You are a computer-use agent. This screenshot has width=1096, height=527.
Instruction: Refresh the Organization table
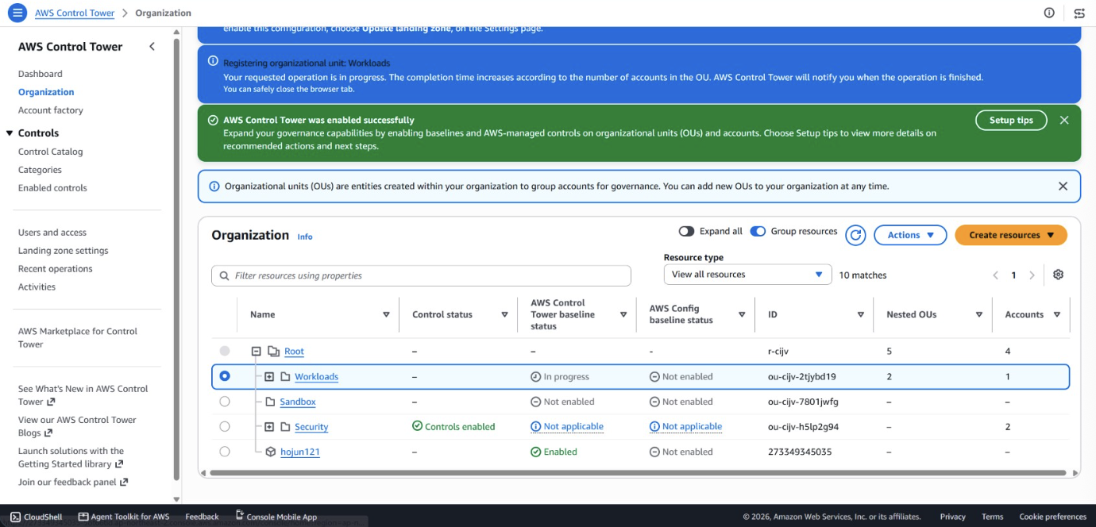[x=855, y=235]
